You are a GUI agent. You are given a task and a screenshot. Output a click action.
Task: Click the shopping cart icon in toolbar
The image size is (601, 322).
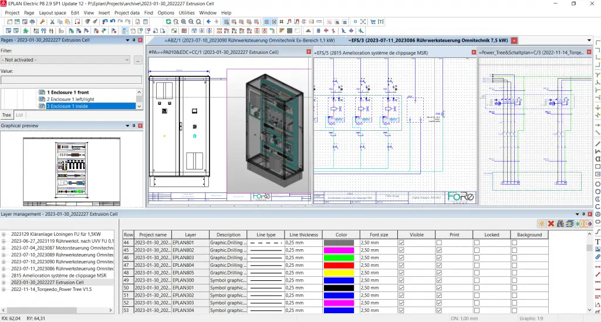coord(373,22)
